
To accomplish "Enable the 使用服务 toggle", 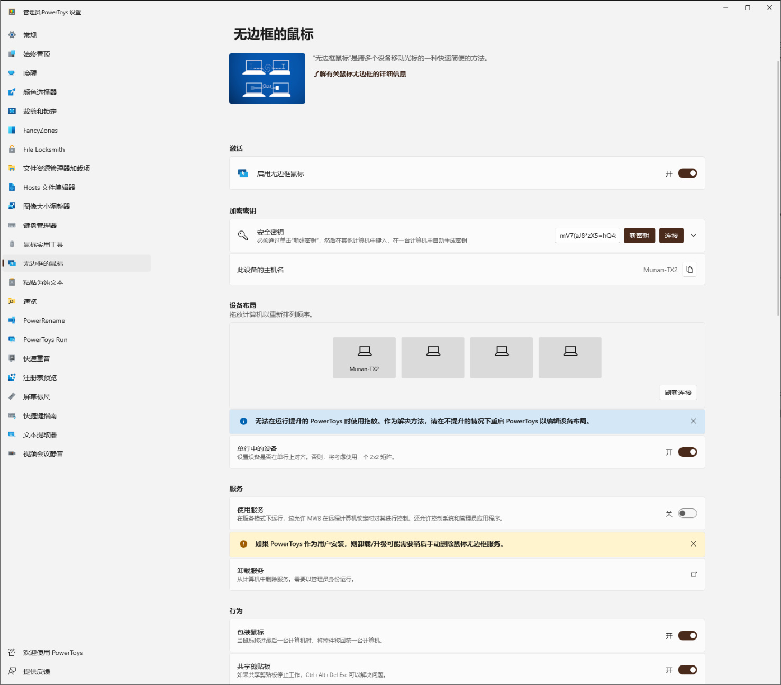I will pos(687,513).
